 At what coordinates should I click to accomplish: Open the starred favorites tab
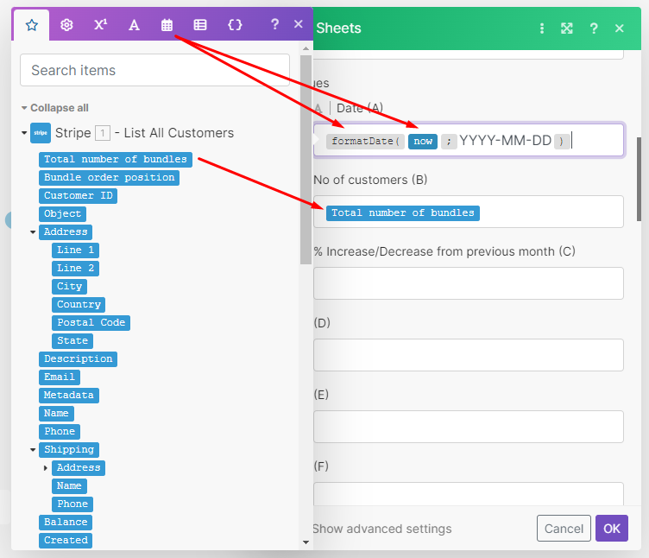tap(31, 25)
